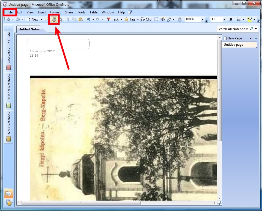Open the Insert menu
Image resolution: width=262 pixels, height=211 pixels.
point(42,12)
